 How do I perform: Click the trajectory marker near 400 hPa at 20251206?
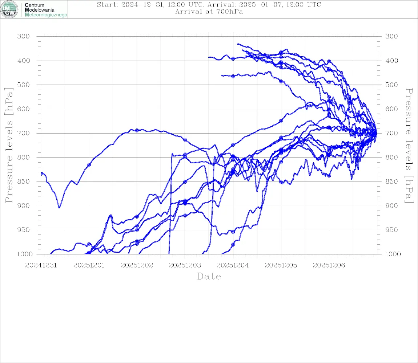[329, 61]
